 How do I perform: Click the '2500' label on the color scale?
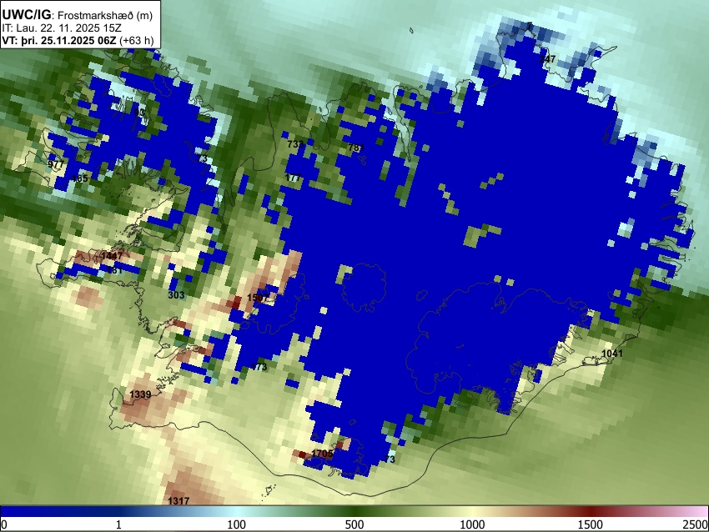coord(696,524)
